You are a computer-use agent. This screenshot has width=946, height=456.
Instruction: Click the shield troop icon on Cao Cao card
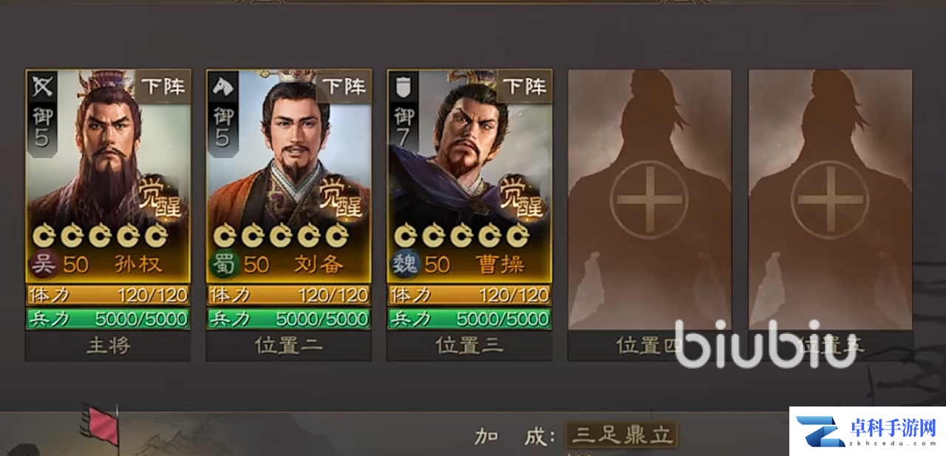coord(403,88)
